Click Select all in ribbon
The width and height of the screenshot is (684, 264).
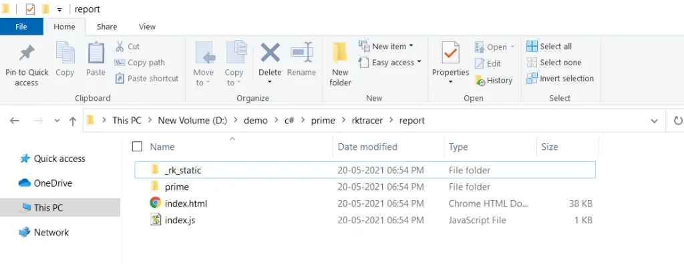[549, 46]
